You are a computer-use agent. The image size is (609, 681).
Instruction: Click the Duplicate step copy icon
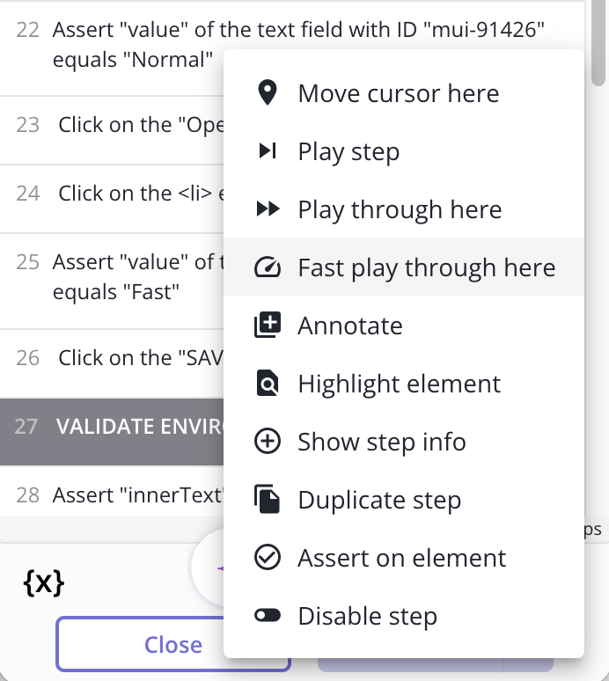[268, 499]
